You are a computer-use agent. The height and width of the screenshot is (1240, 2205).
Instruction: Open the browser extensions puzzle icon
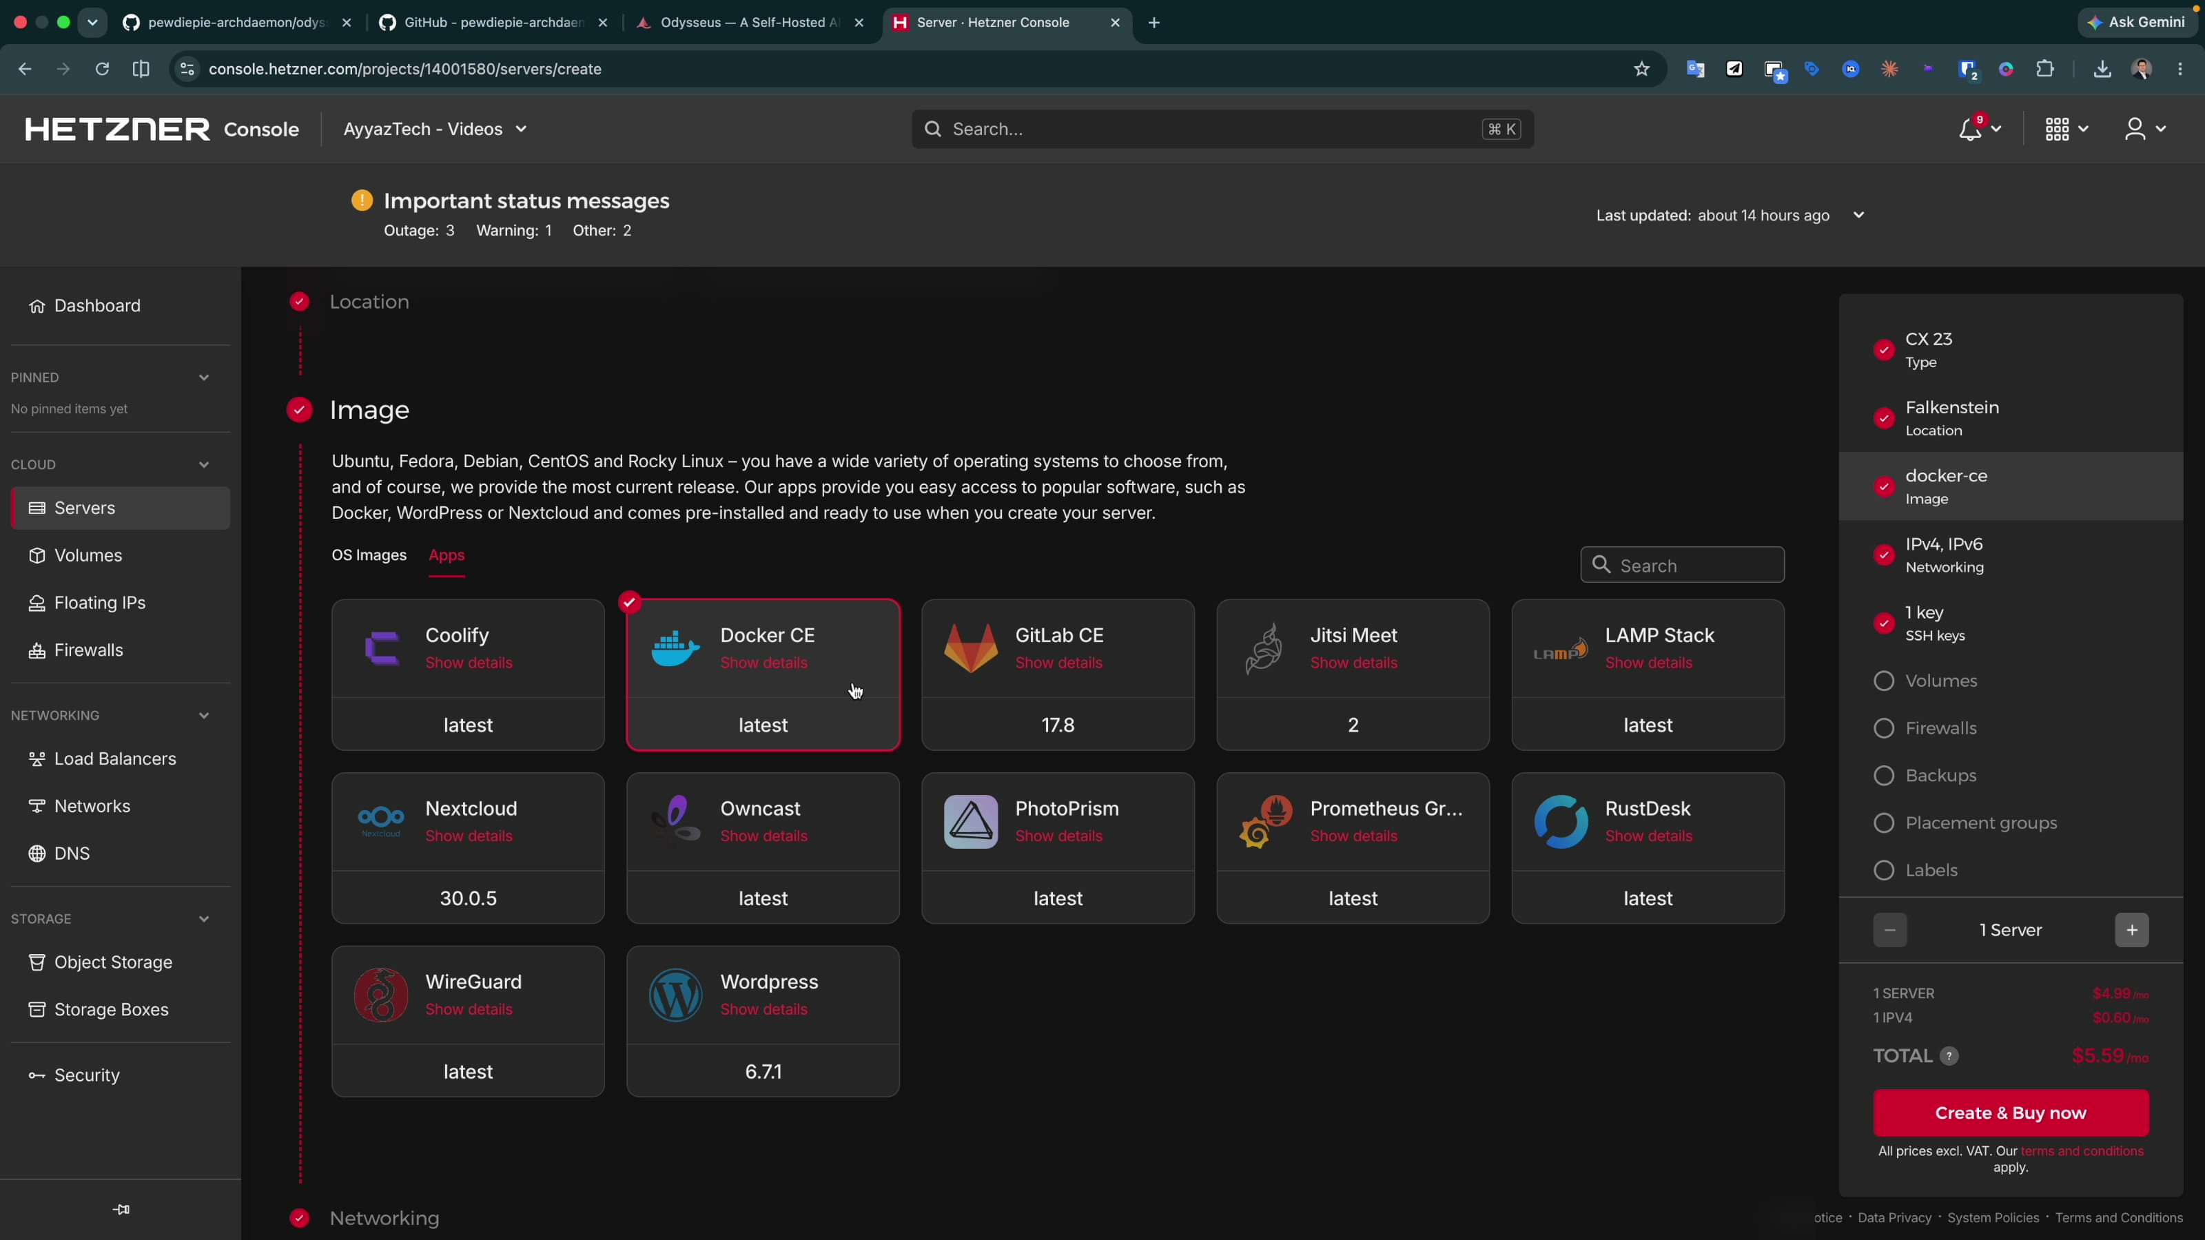[x=2045, y=70]
